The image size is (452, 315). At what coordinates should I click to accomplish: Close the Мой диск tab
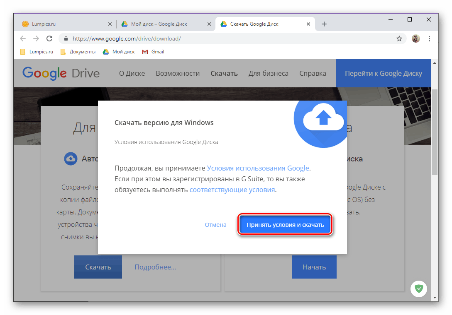209,24
